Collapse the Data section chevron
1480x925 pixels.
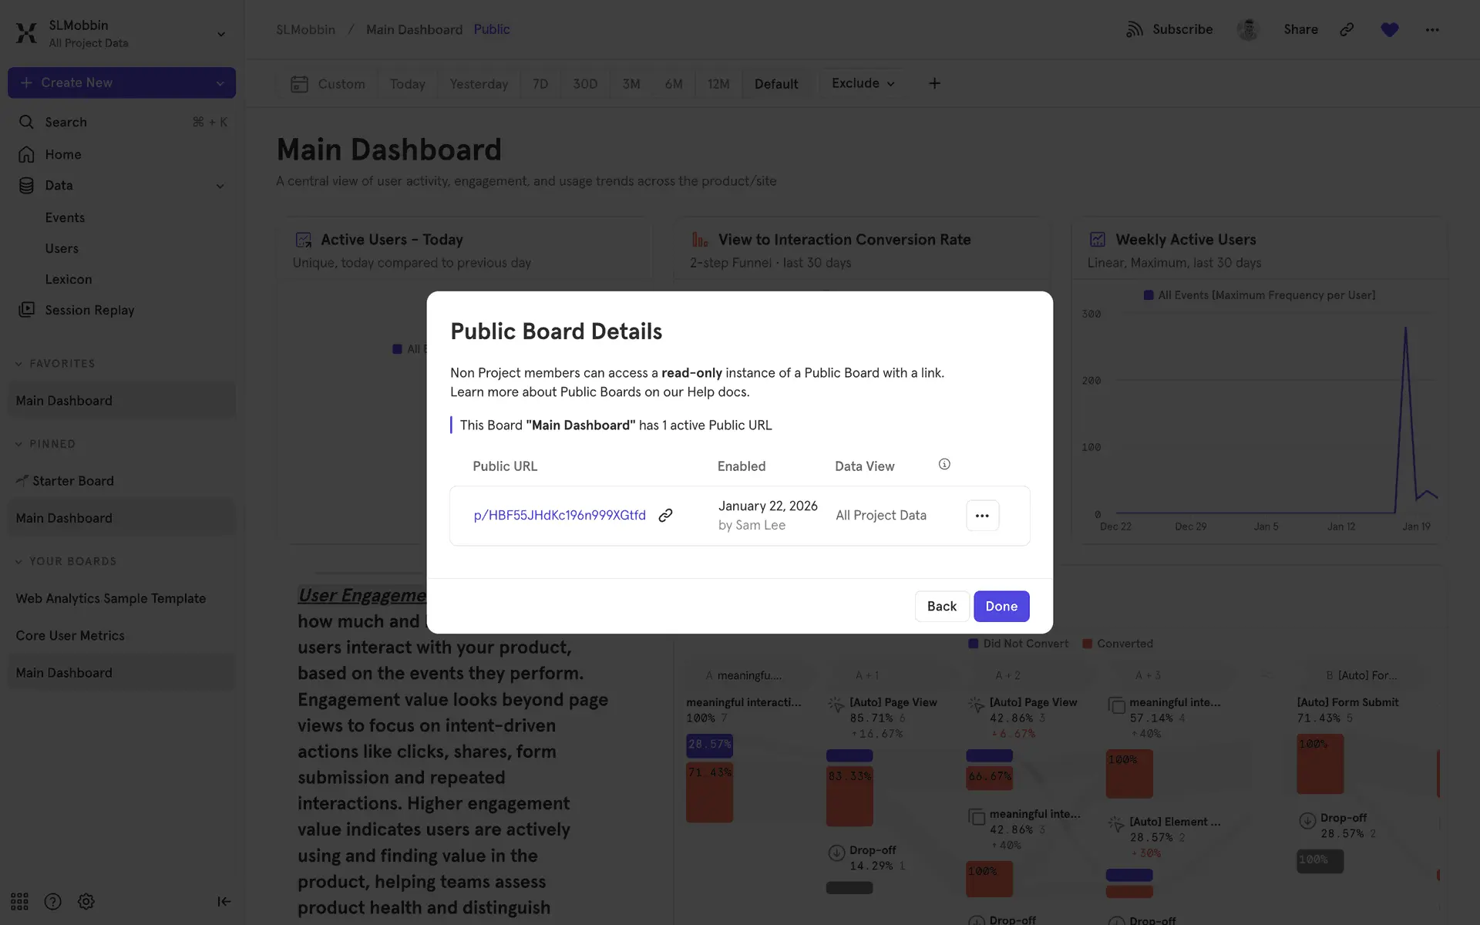click(x=220, y=186)
